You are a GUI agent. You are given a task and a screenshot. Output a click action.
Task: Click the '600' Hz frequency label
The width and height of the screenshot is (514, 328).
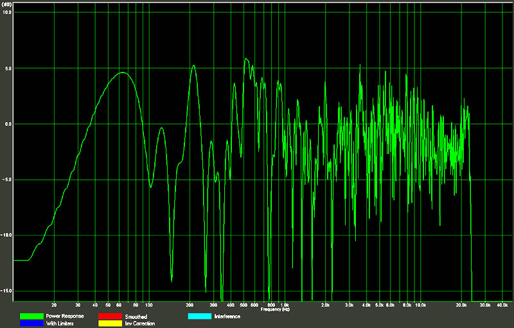254,305
